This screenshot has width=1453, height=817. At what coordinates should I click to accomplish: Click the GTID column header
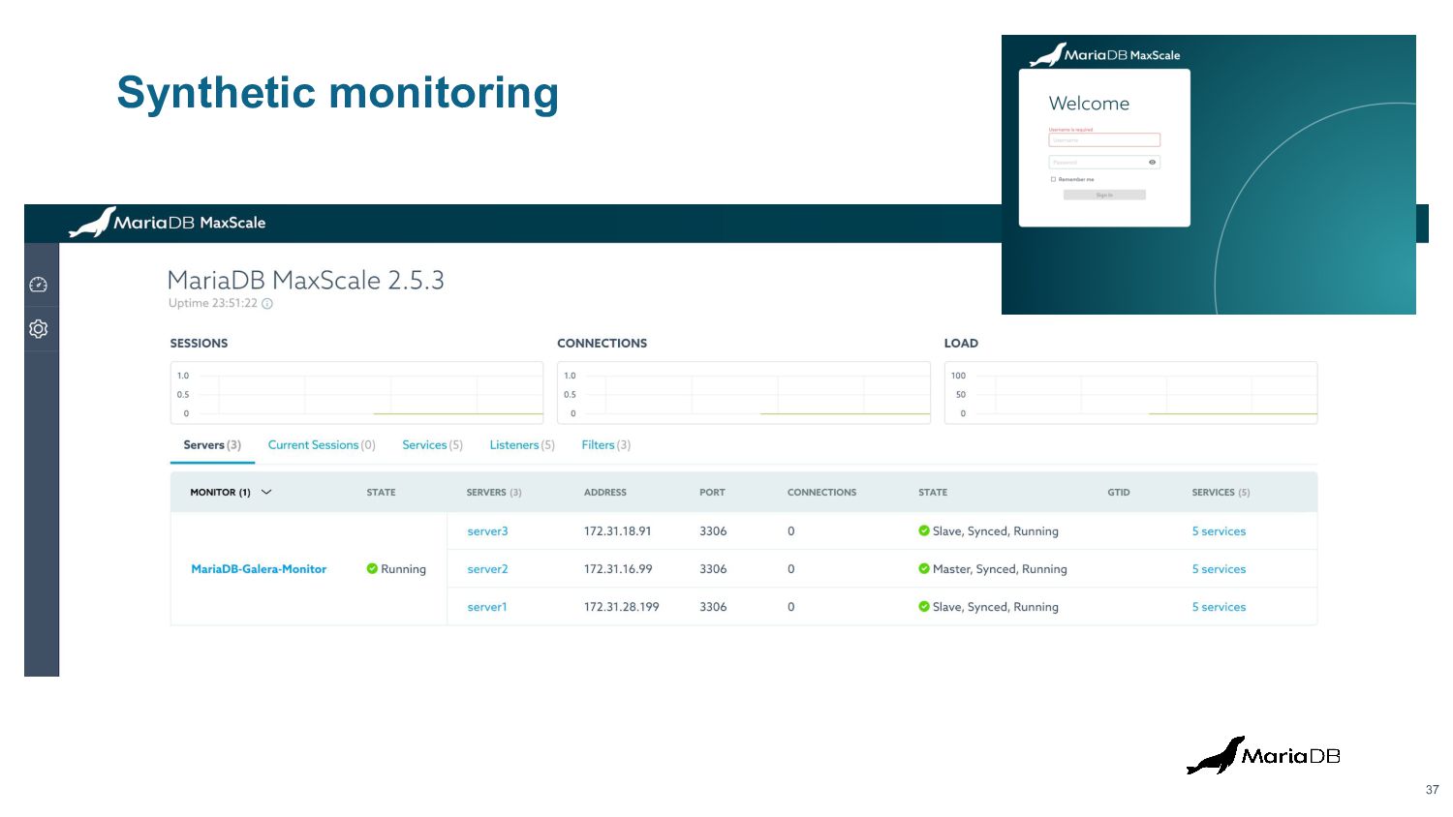(1119, 492)
